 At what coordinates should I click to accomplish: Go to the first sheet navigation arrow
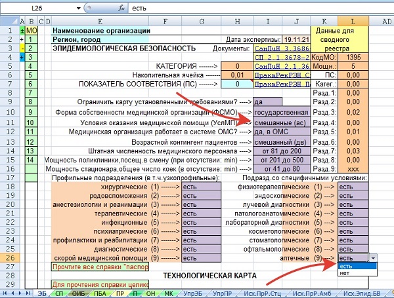(5, 293)
